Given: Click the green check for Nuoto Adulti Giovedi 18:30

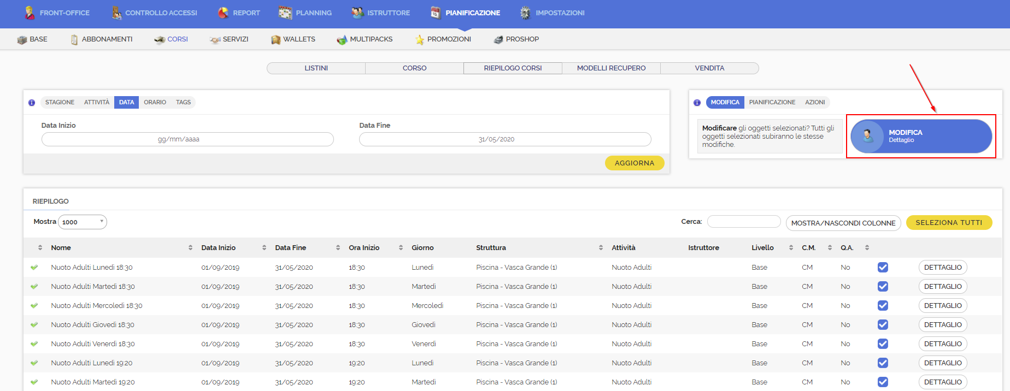Looking at the screenshot, I should tap(34, 325).
